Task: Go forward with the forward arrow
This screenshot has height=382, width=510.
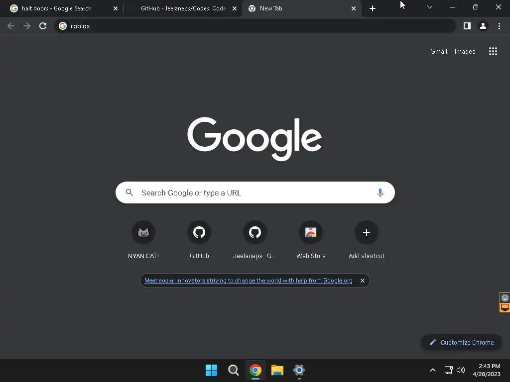Action: pyautogui.click(x=27, y=26)
